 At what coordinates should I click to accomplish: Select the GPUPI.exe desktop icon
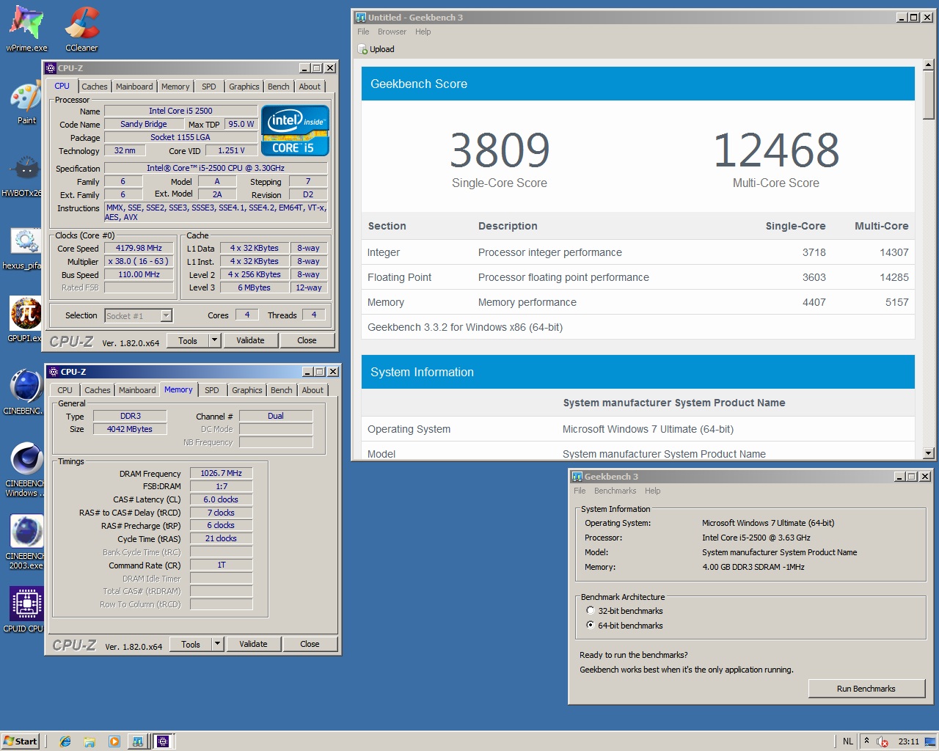[25, 320]
